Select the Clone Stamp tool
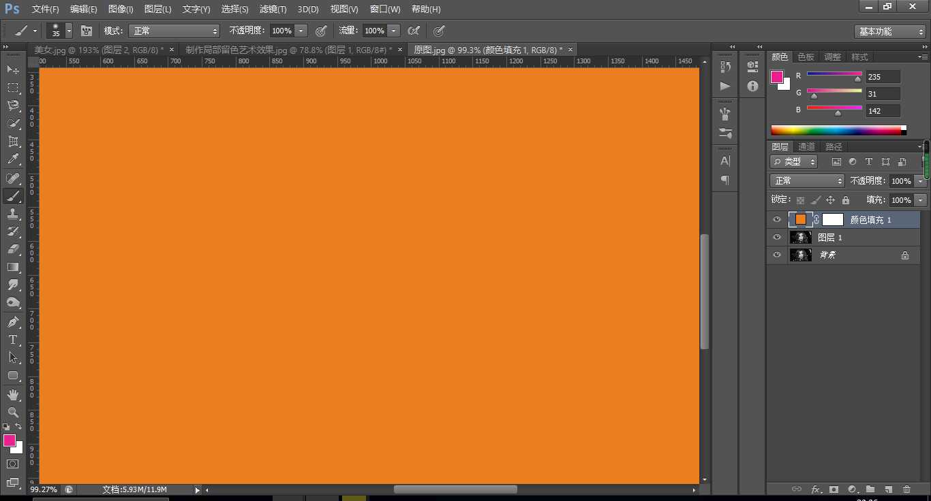The image size is (931, 501). coord(13,214)
